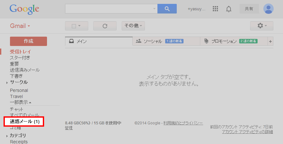Collapse labels with 一部表示
This screenshot has height=144, width=283.
tap(21, 102)
